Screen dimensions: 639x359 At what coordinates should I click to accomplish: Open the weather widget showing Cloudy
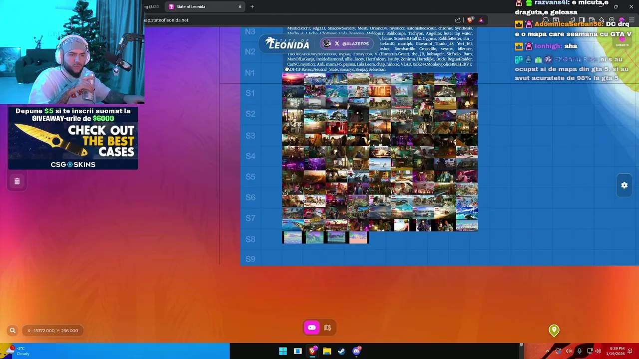17,351
